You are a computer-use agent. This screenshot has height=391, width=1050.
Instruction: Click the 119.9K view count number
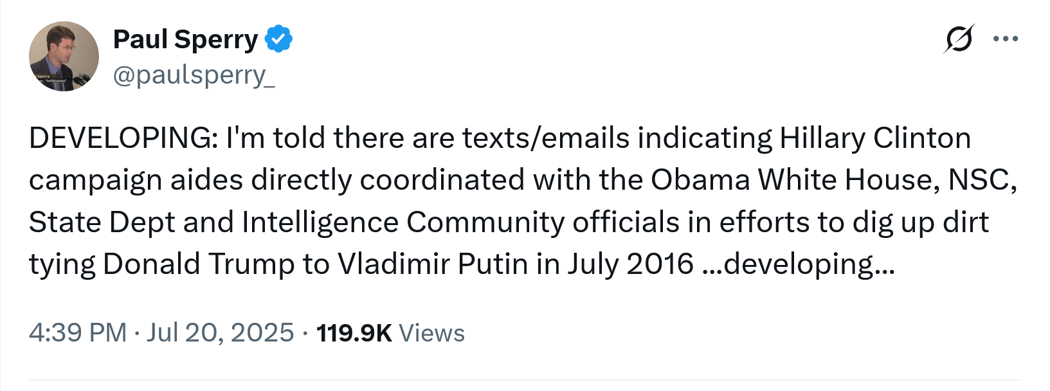[x=354, y=332]
